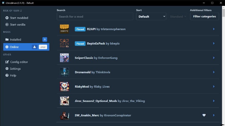Click the Start modded play icon
The image size is (225, 126).
(7, 18)
